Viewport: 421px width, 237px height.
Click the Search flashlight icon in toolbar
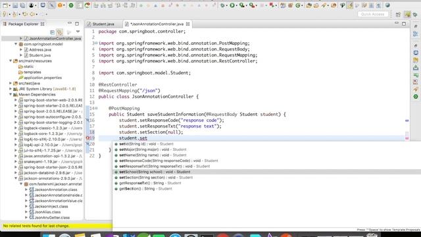(x=324, y=5)
